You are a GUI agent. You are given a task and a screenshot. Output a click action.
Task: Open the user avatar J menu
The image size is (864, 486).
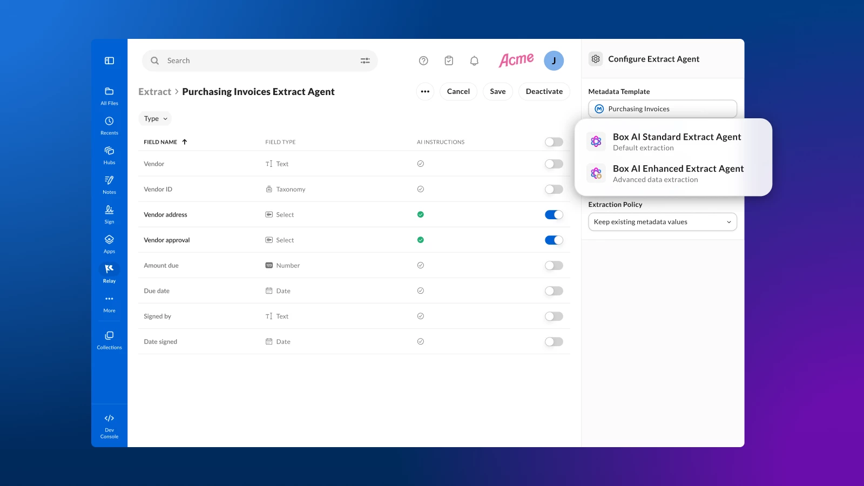tap(553, 60)
